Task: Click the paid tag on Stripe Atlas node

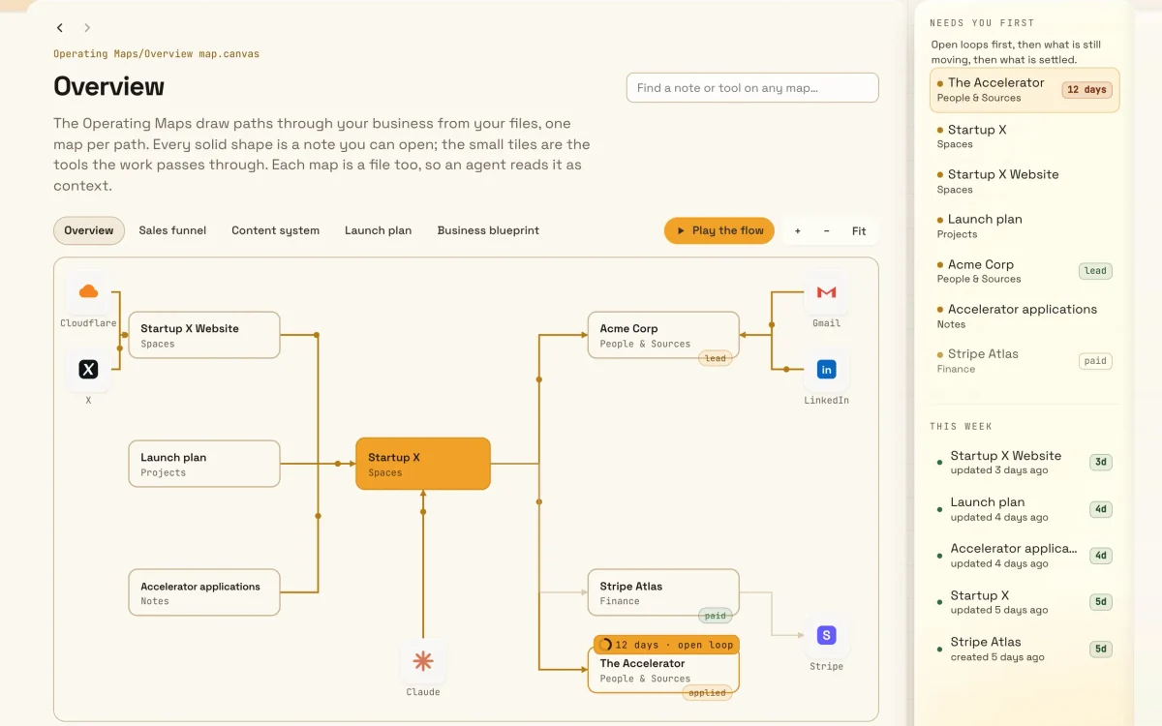Action: click(715, 616)
